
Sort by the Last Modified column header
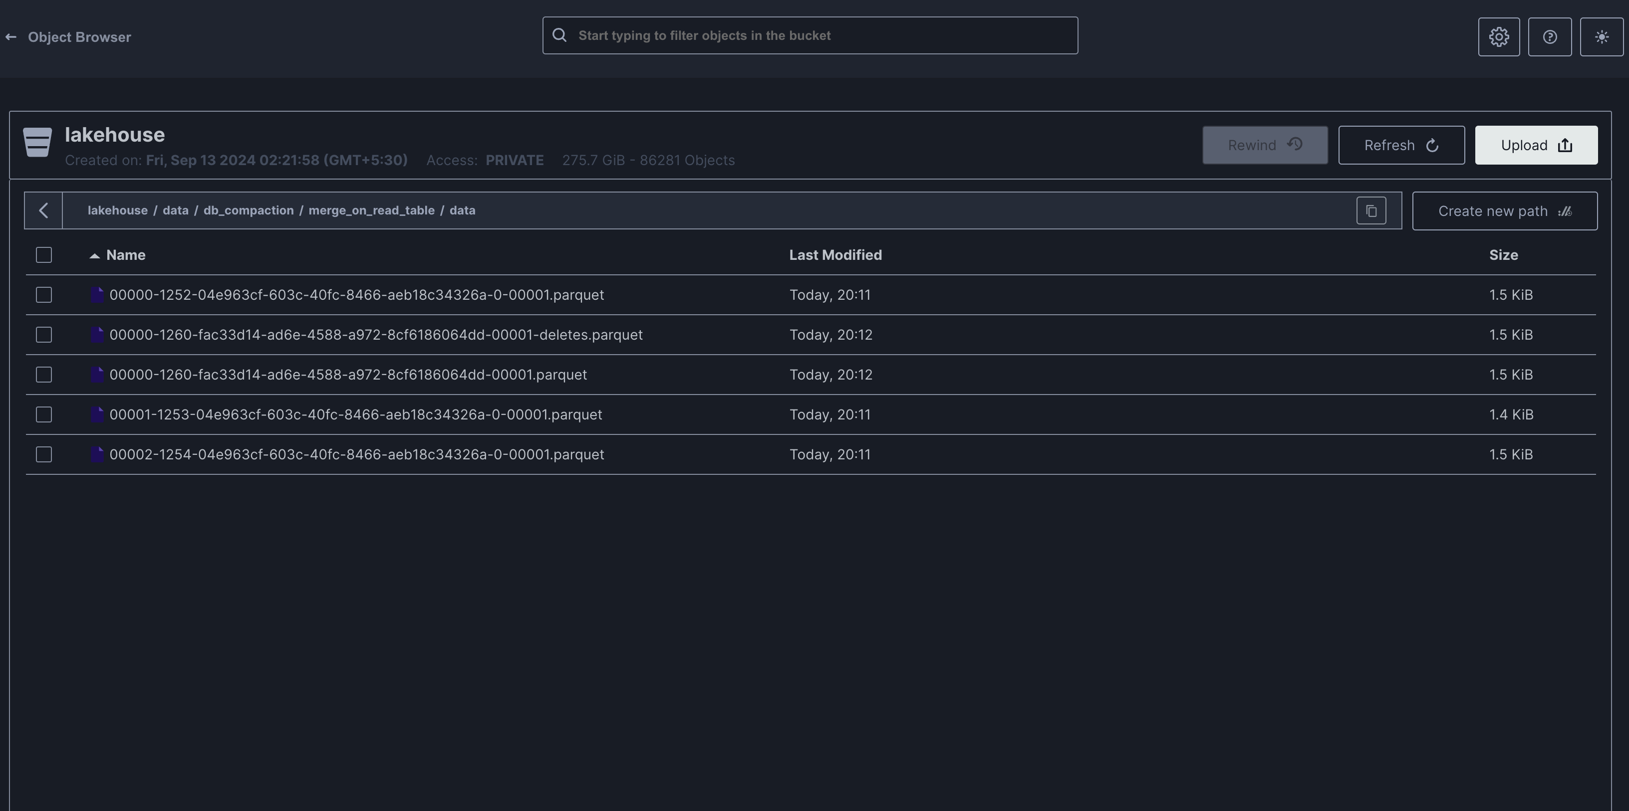[835, 255]
